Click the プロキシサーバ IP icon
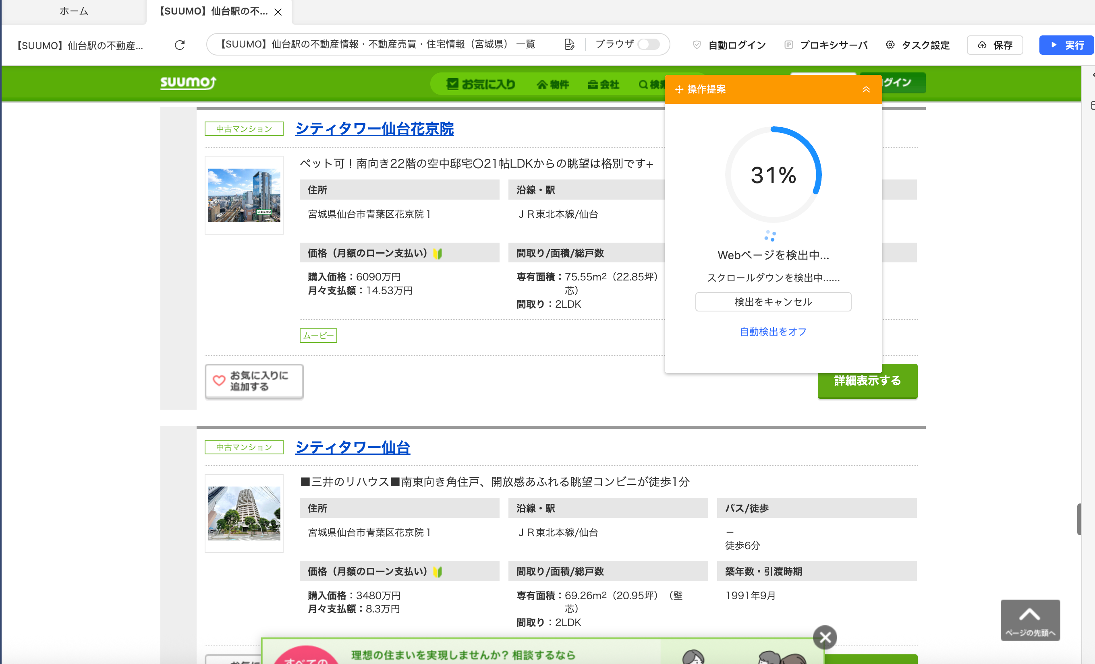Screen dimensions: 1095x664 pos(789,45)
